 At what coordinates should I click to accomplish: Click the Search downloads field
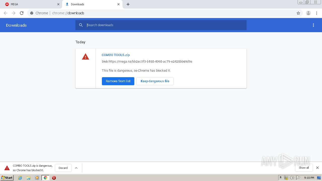coord(161,25)
